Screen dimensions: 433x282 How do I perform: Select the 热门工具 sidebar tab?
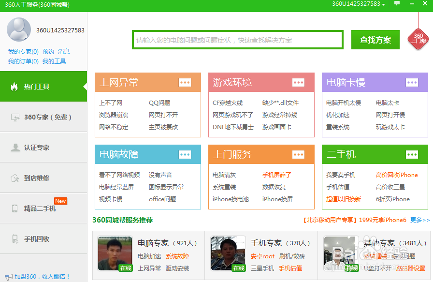(x=43, y=87)
